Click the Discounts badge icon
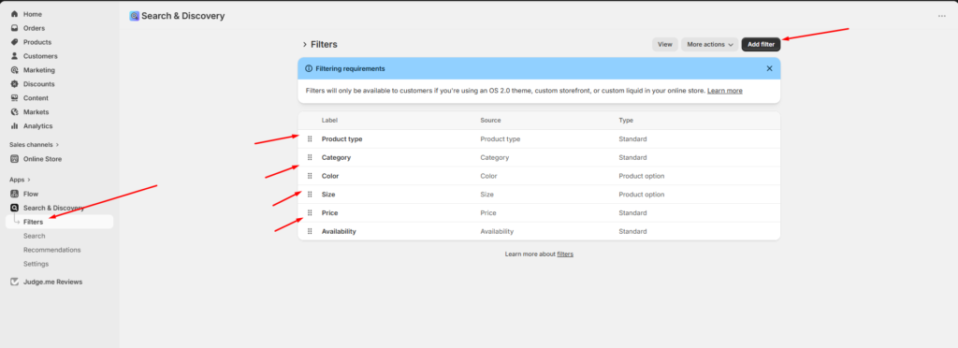The height and width of the screenshot is (348, 958). pos(15,84)
